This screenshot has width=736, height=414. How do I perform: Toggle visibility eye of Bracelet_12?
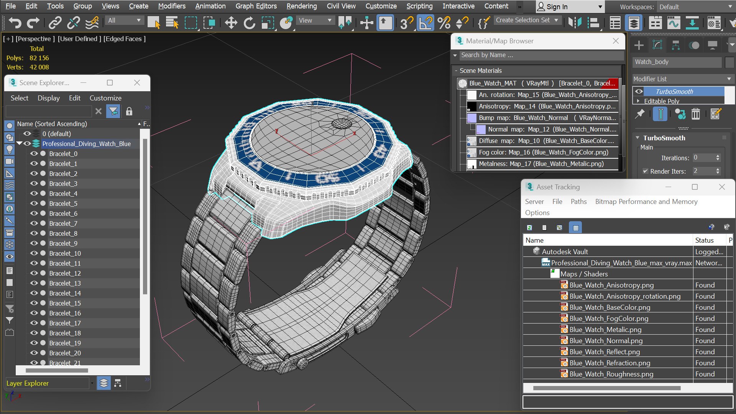(34, 273)
